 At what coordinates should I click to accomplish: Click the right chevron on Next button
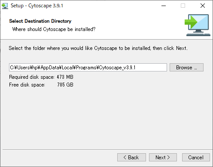(x=168, y=158)
